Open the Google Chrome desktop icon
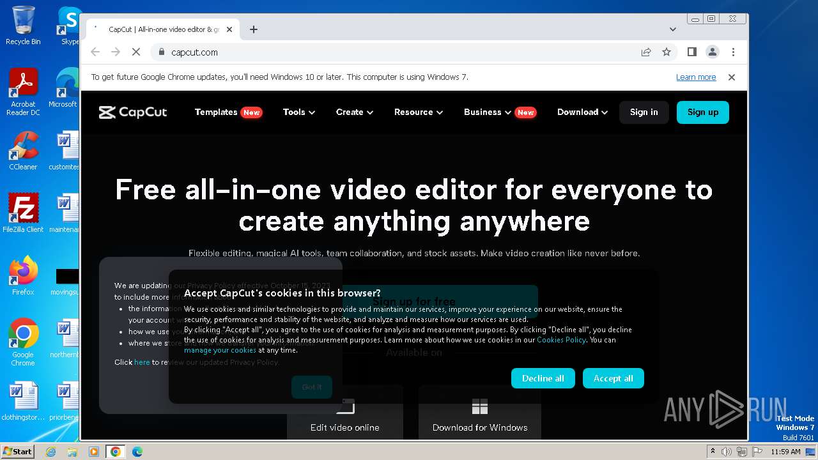 point(23,342)
